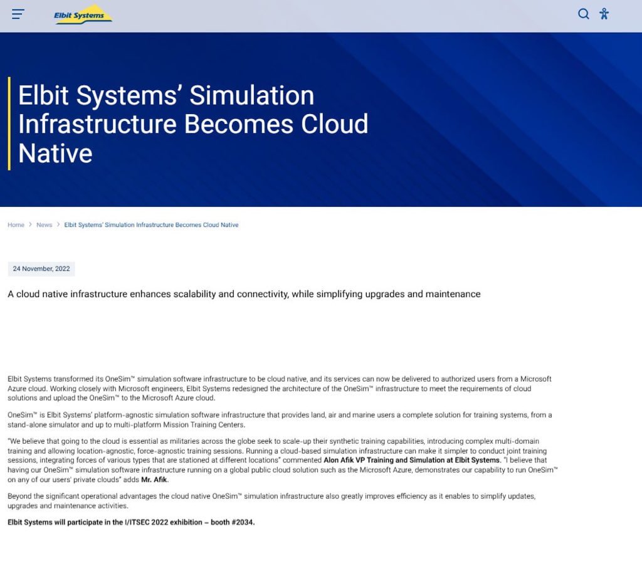Click the Elbit Systems logo
Viewport: 642px width, 561px height.
(83, 14)
